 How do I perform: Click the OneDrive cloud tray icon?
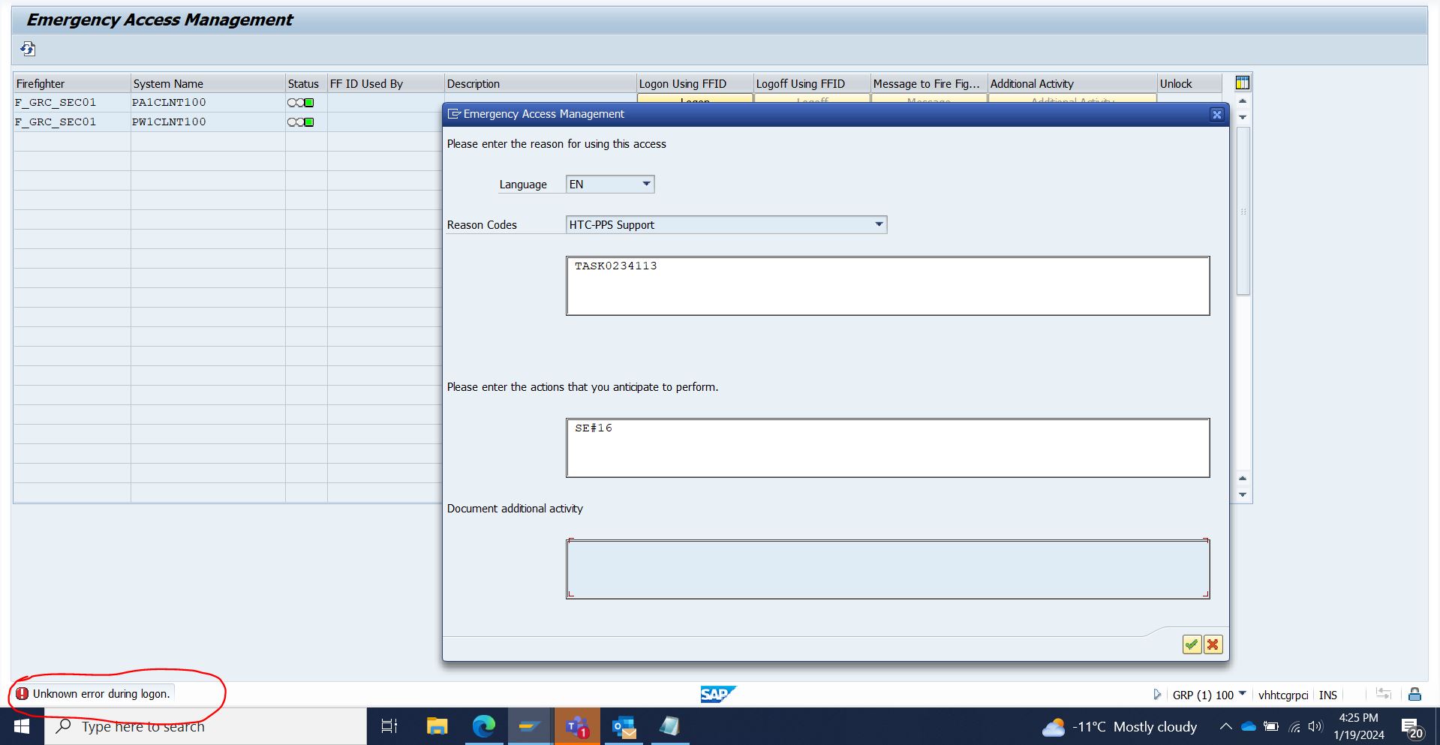pos(1249,726)
